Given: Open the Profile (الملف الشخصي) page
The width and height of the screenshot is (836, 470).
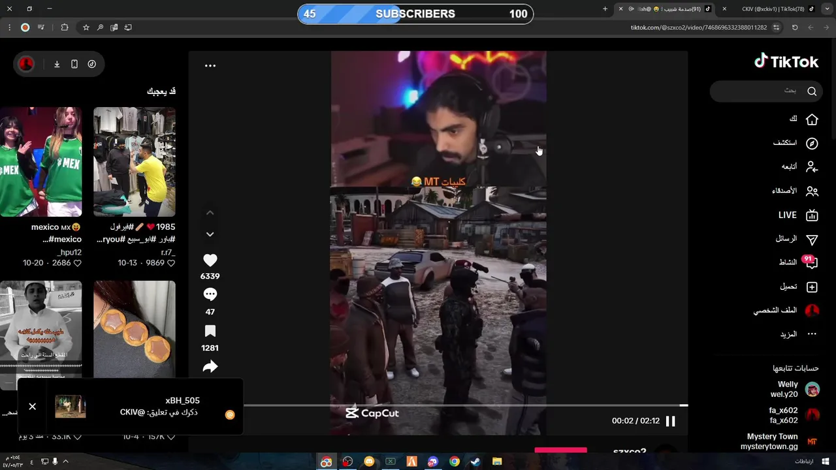Looking at the screenshot, I should click(786, 311).
